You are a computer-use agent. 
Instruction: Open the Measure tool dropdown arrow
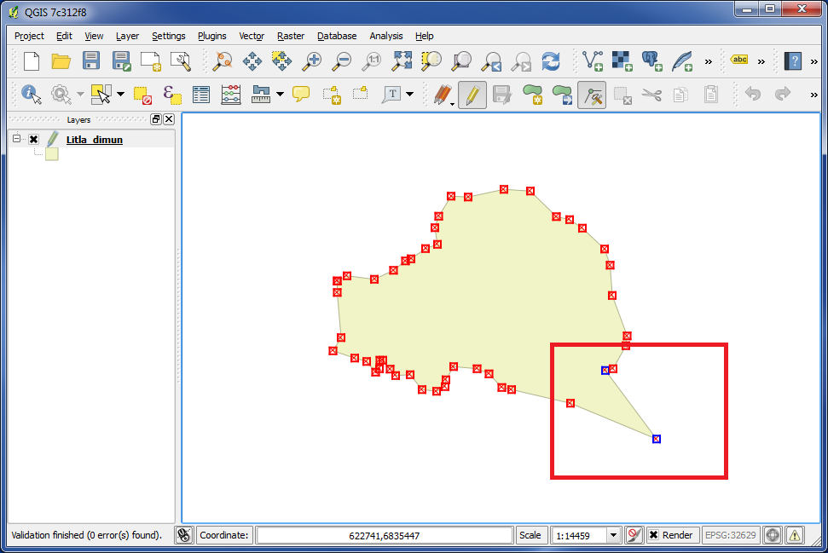[280, 95]
